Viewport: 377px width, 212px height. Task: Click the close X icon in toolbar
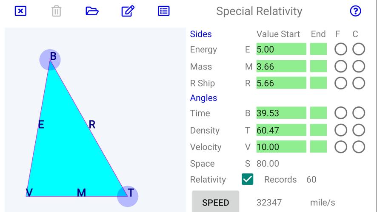point(20,11)
